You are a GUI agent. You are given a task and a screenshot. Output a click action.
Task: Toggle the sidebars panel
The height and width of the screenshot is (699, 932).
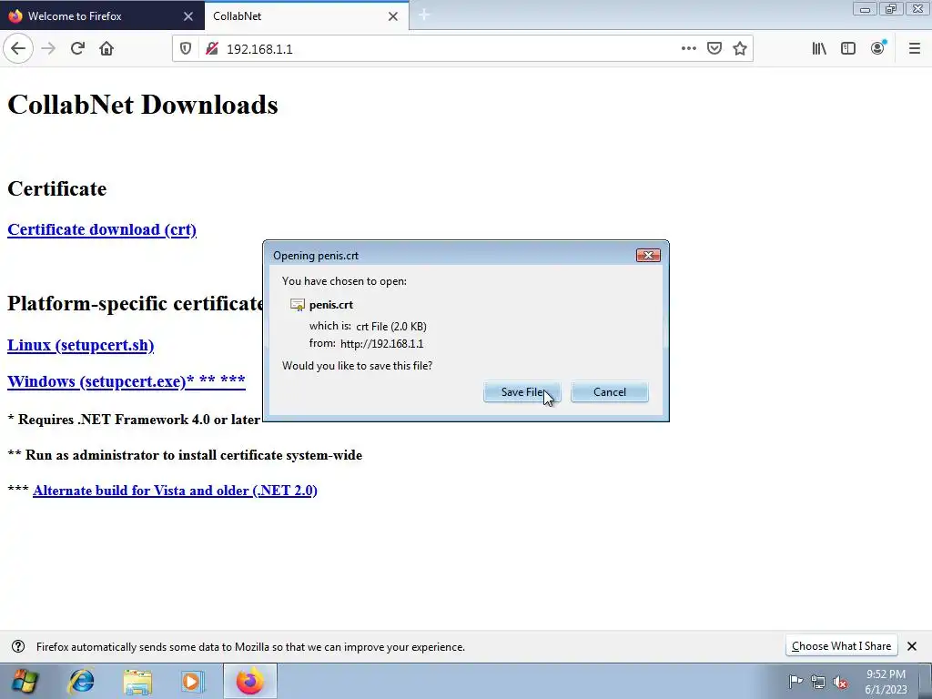[847, 49]
